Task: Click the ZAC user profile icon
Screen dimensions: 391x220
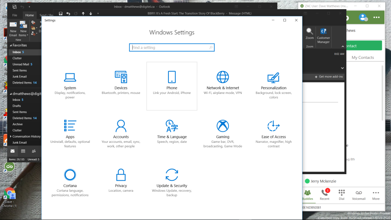Action: [x=364, y=18]
